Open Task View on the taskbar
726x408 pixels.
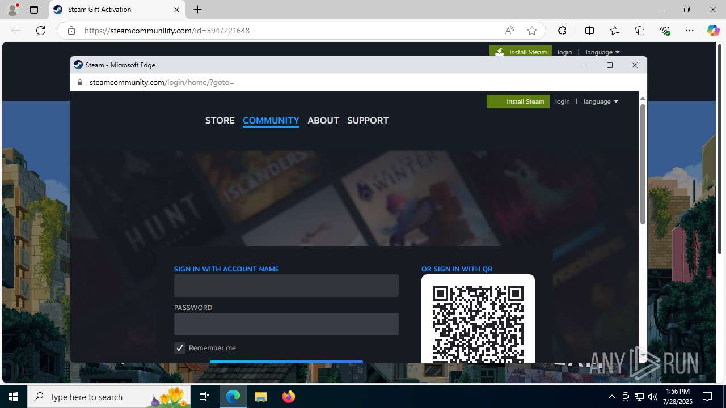pos(204,397)
